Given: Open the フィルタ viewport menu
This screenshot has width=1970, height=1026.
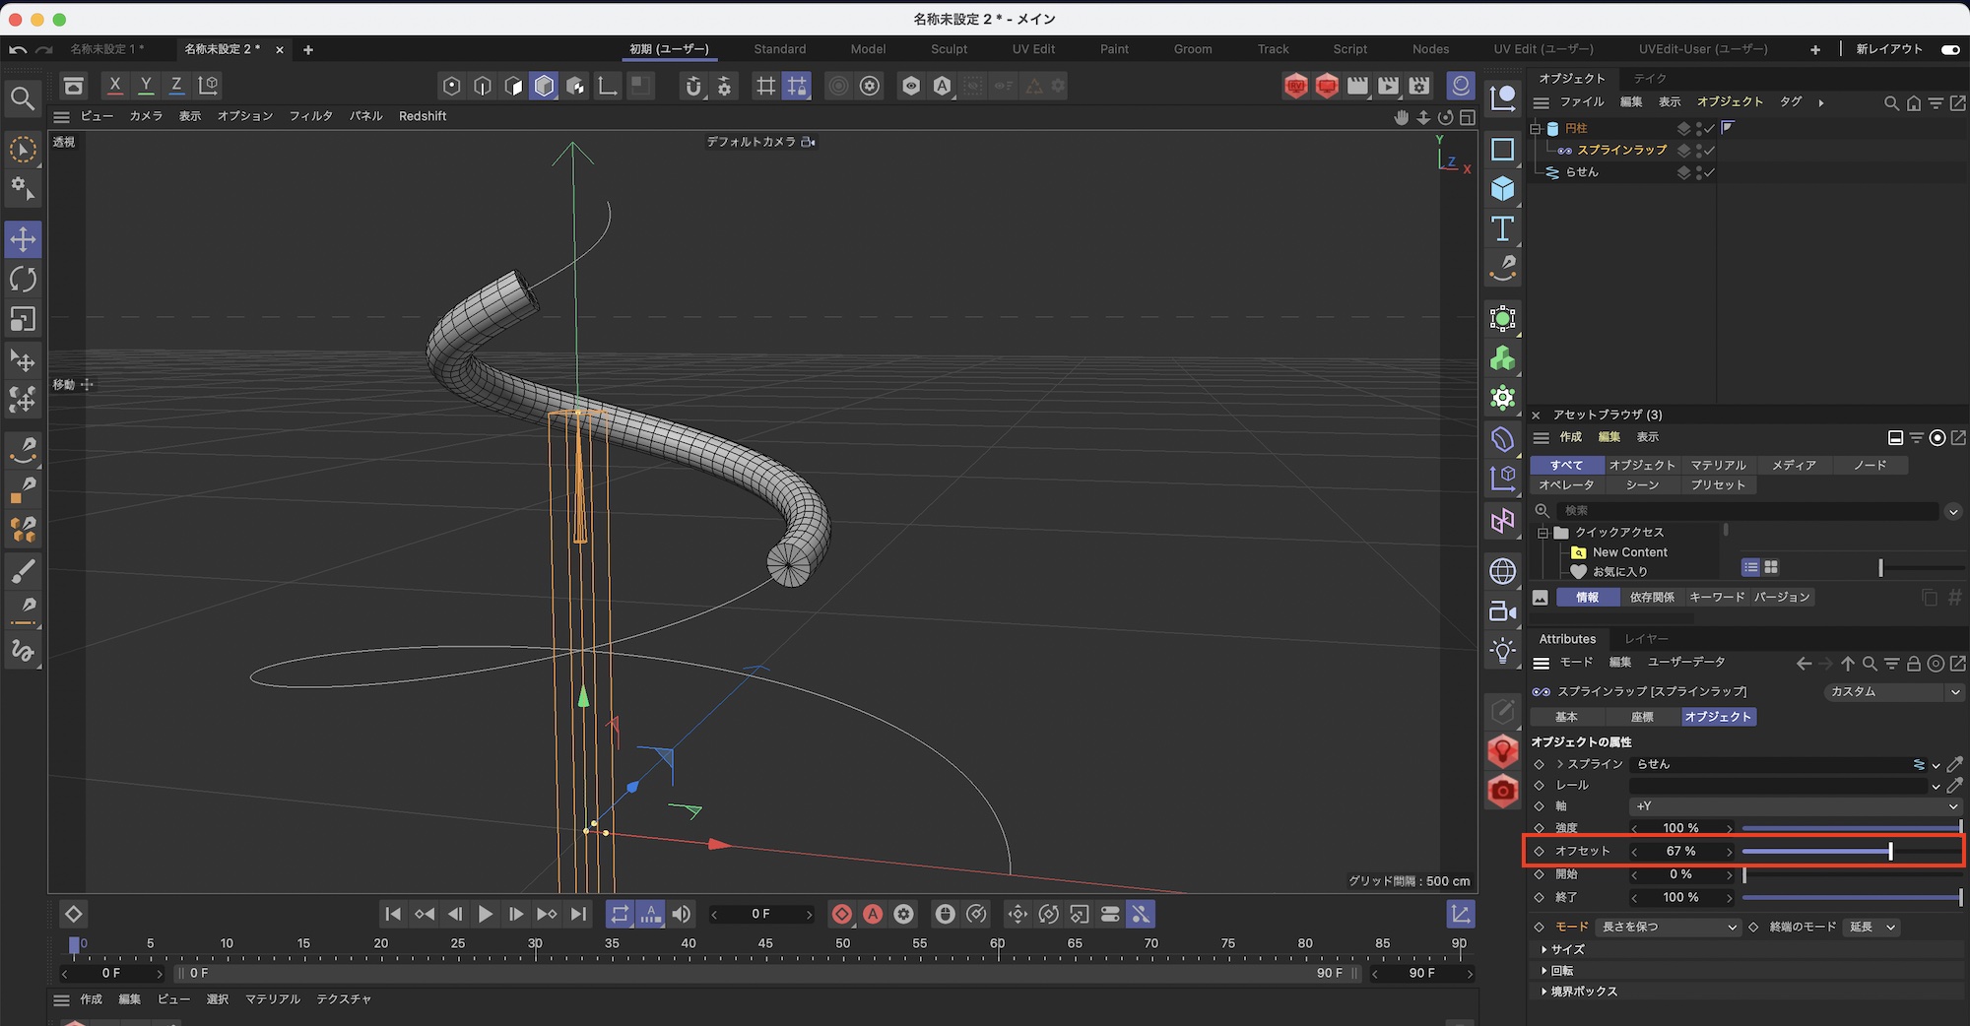Looking at the screenshot, I should pyautogui.click(x=310, y=116).
